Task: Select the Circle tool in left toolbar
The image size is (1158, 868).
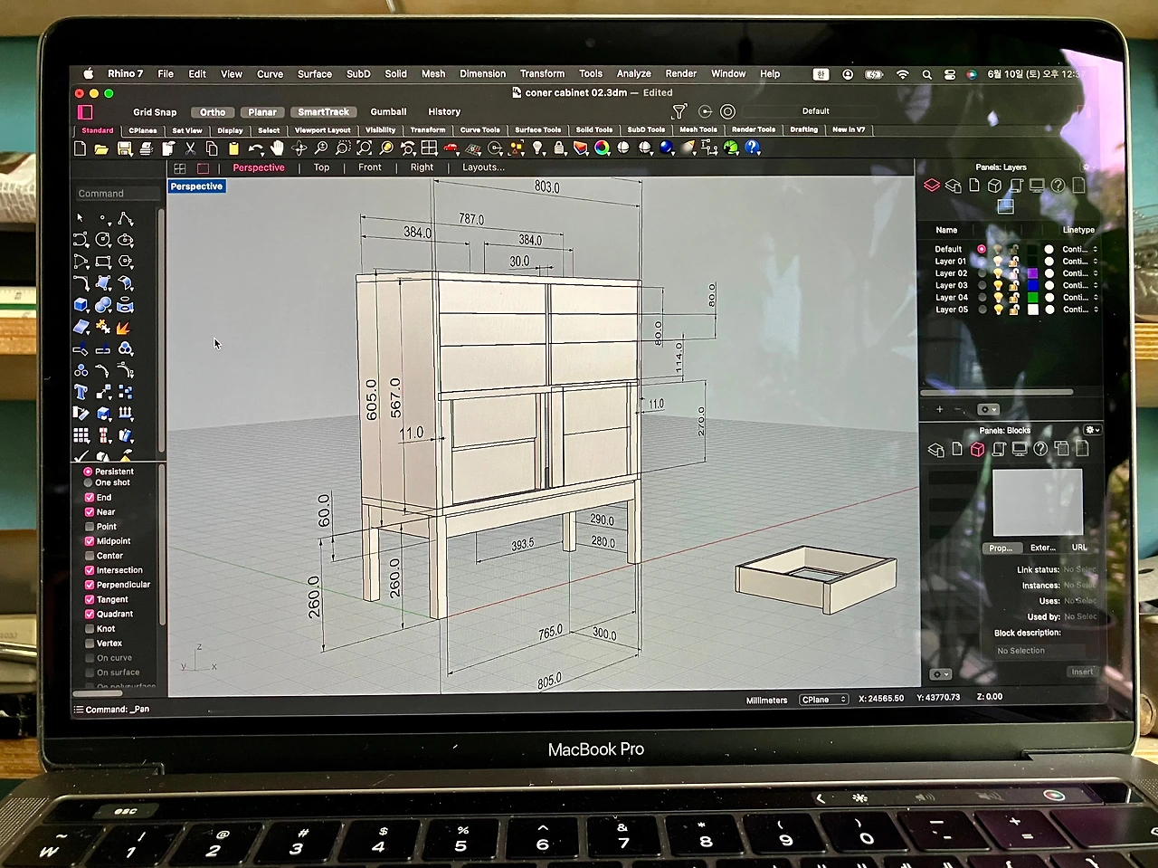Action: (103, 240)
